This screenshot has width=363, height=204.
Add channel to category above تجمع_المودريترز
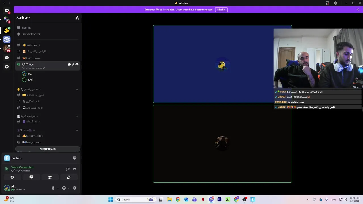[77, 90]
